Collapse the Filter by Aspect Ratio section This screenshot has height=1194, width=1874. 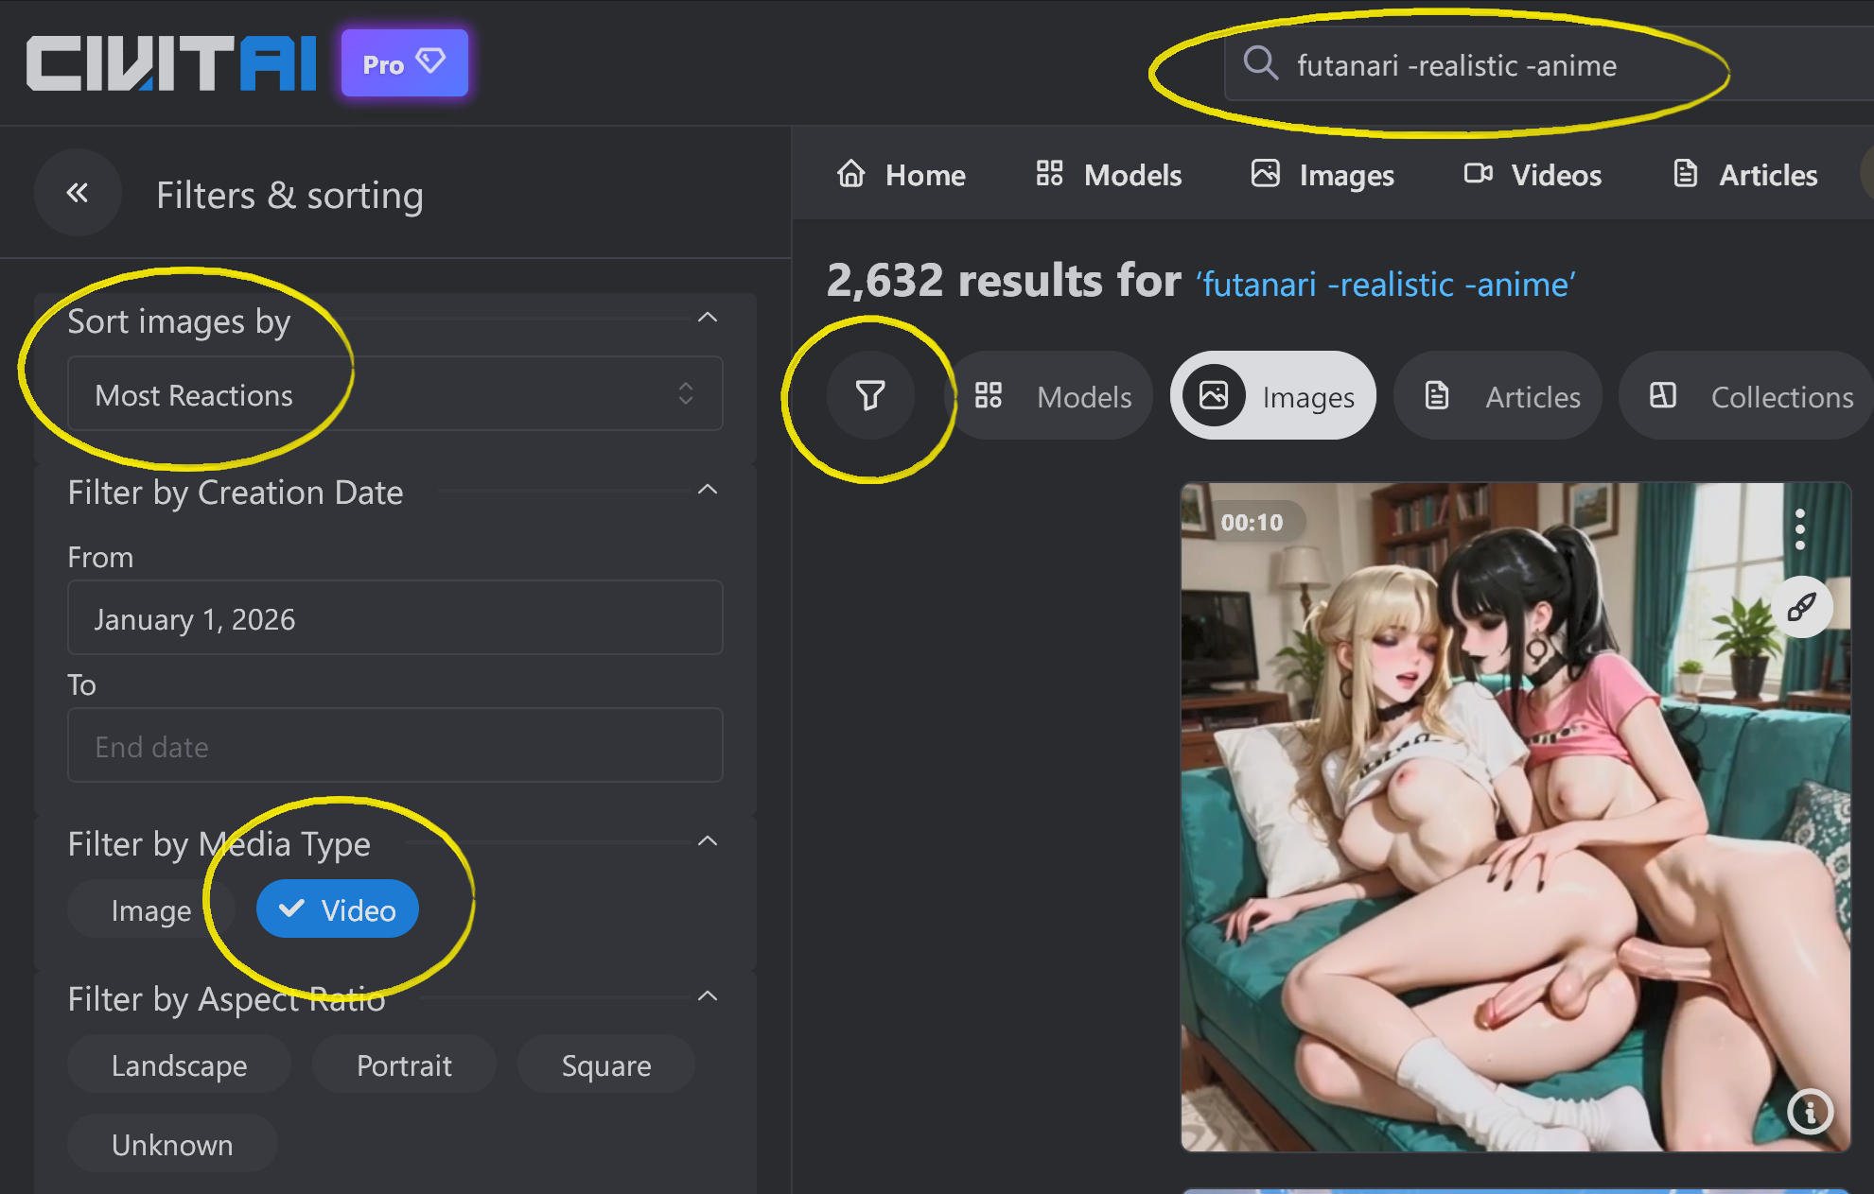tap(707, 996)
